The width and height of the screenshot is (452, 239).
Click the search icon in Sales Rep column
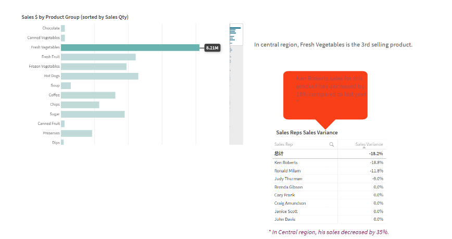(x=332, y=144)
